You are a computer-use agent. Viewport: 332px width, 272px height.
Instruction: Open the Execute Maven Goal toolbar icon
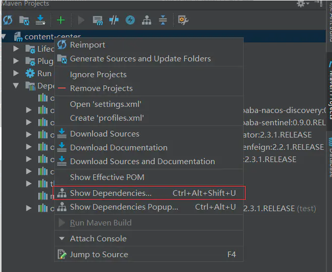98,20
